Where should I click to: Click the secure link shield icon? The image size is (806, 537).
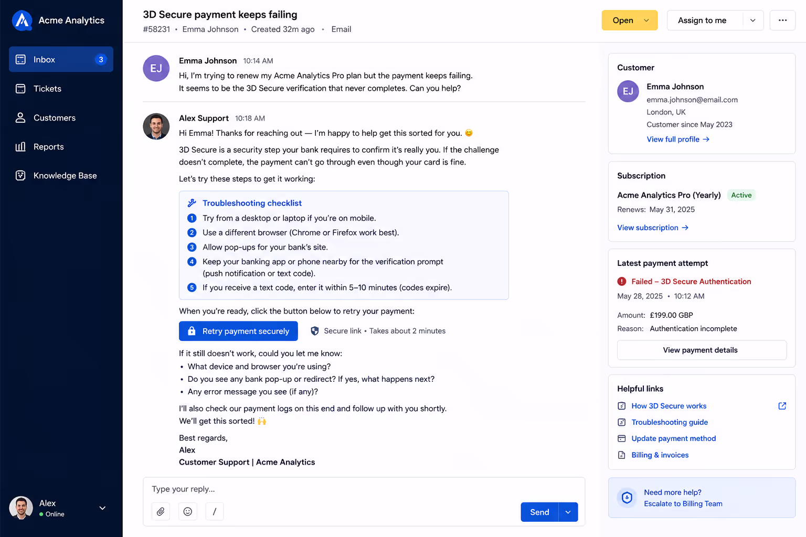tap(315, 331)
